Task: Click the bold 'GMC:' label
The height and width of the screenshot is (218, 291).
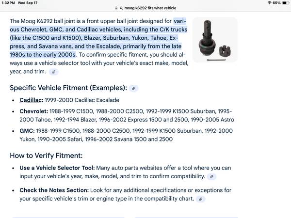Action: coord(27,131)
